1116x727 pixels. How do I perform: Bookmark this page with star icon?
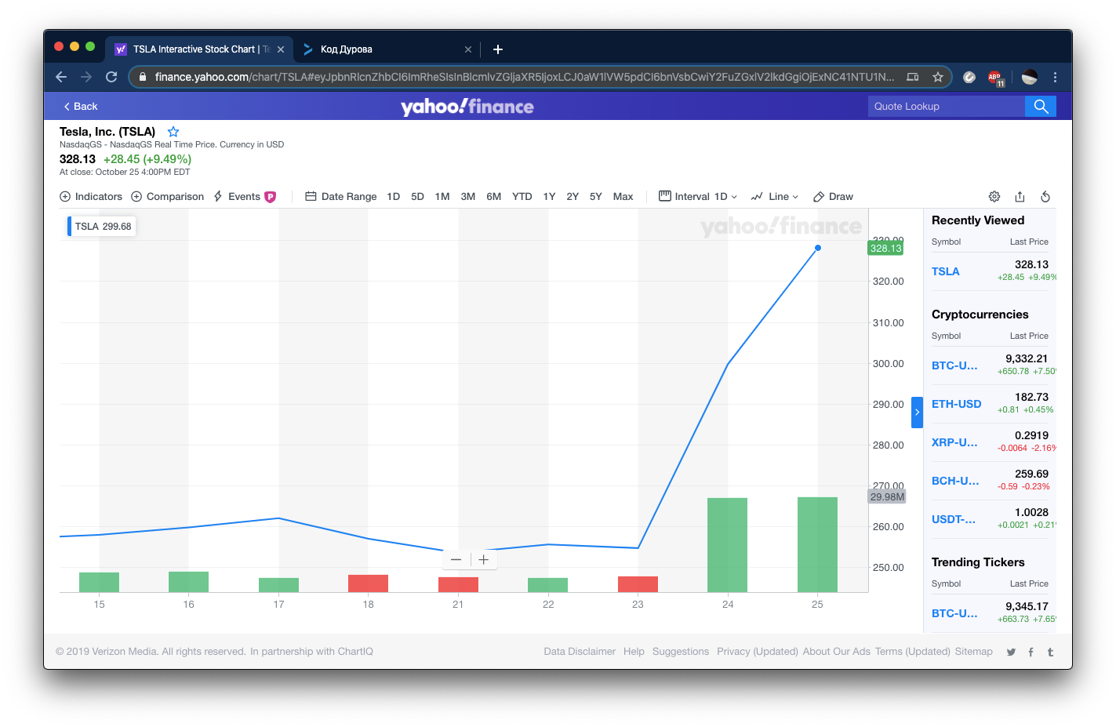pos(938,77)
